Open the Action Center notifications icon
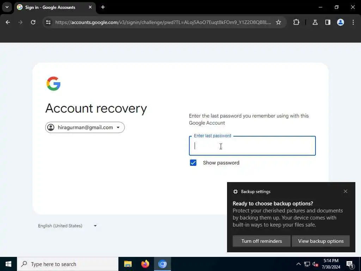Screen dimensions: 361x271 (x=350, y=264)
